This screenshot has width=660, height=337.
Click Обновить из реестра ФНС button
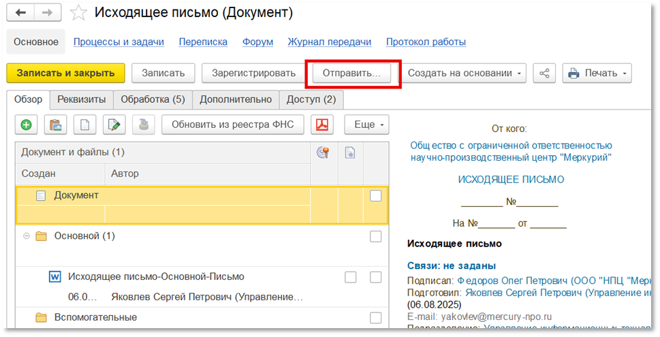(x=233, y=125)
